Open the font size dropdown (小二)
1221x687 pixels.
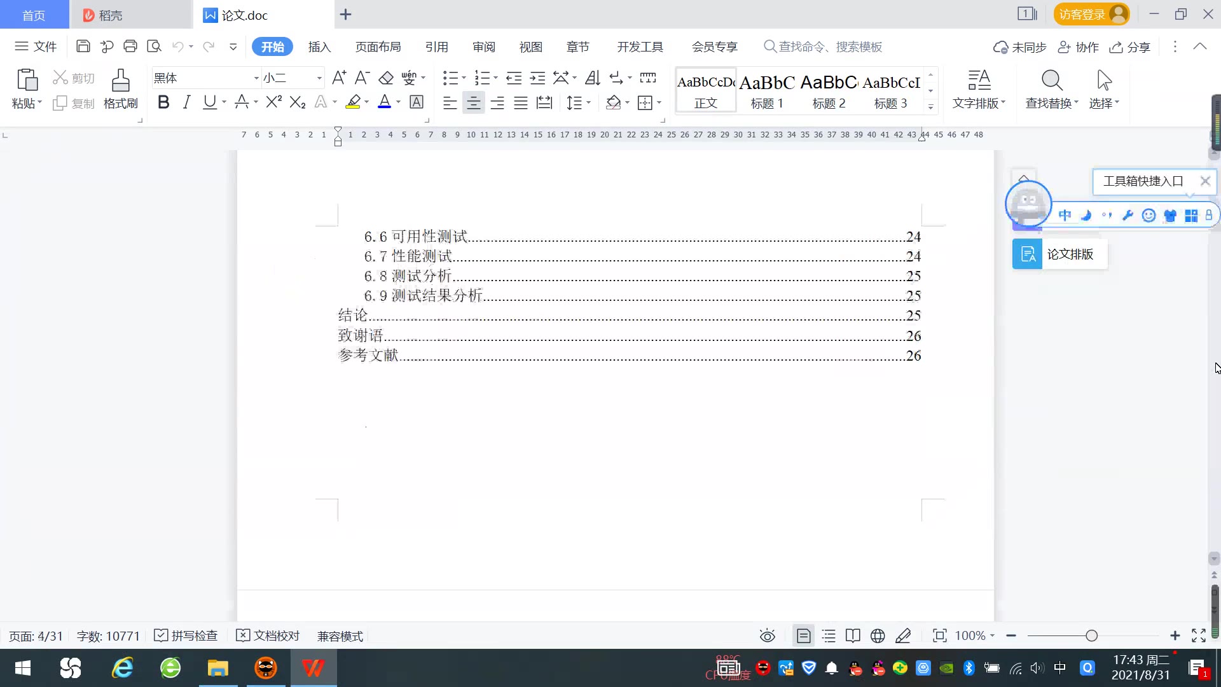[319, 78]
